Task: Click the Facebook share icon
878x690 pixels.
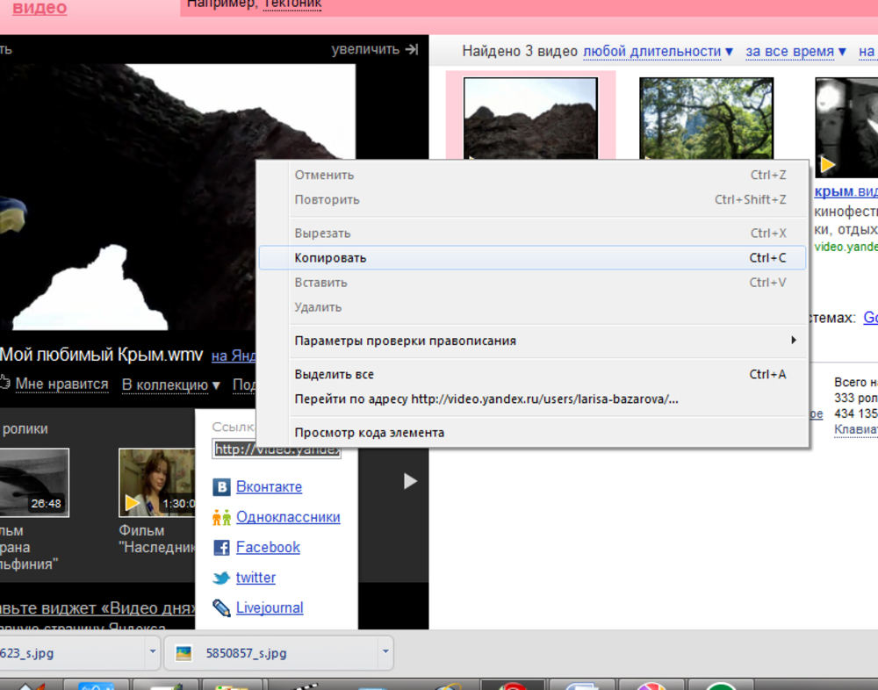Action: (x=221, y=548)
